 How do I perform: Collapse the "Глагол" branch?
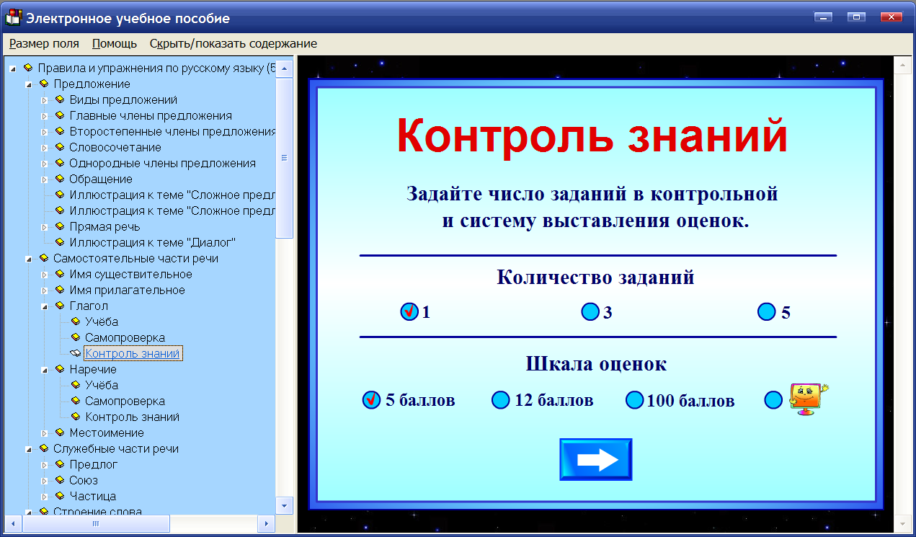pos(45,306)
